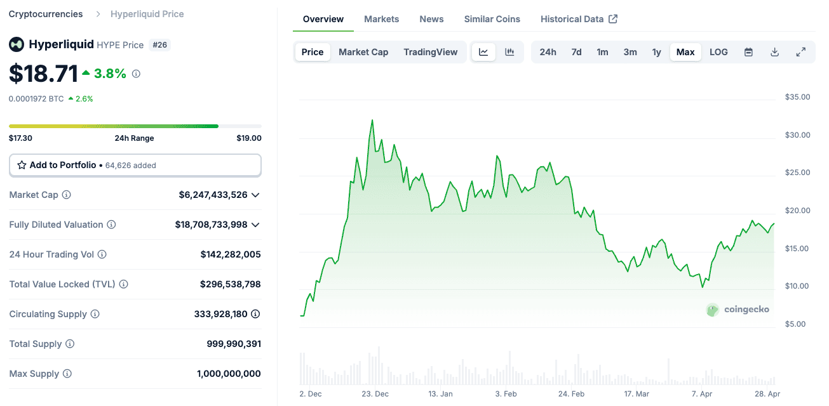Open the Similar Coins tab
Viewport: 829px width, 406px height.
[492, 19]
